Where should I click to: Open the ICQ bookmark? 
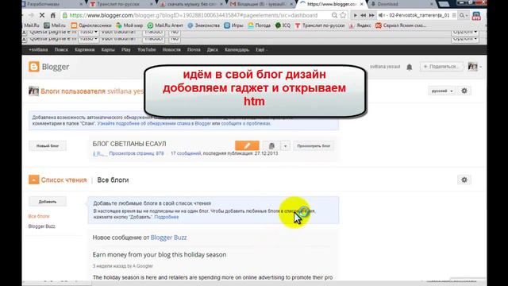click(x=283, y=25)
